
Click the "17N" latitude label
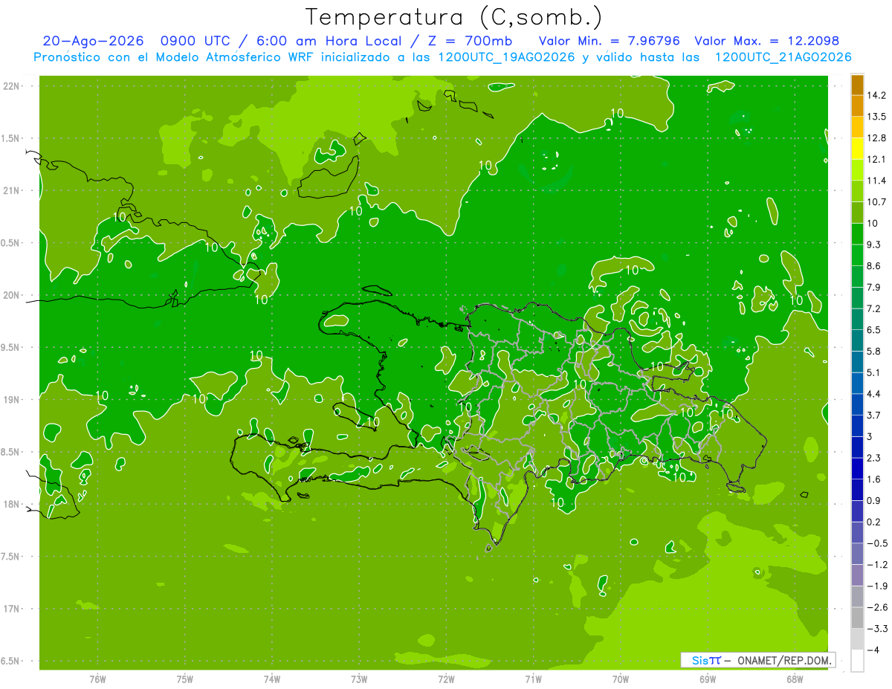pyautogui.click(x=12, y=609)
